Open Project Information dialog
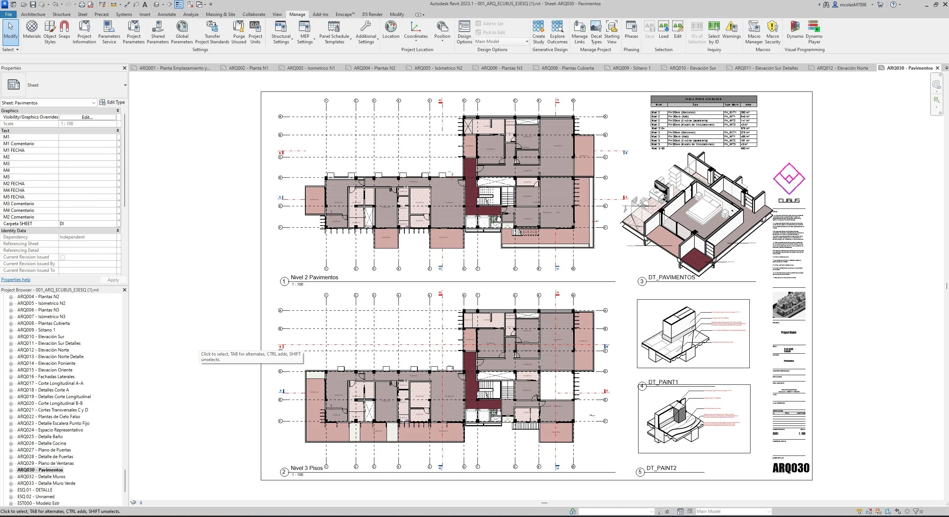This screenshot has height=517, width=949. point(84,32)
